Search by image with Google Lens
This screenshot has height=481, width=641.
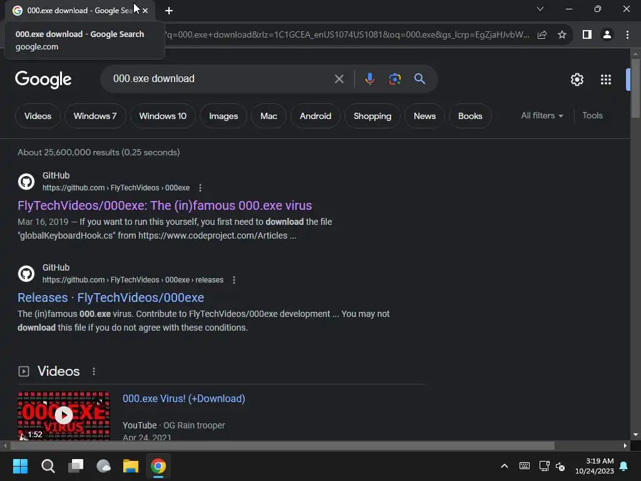394,79
